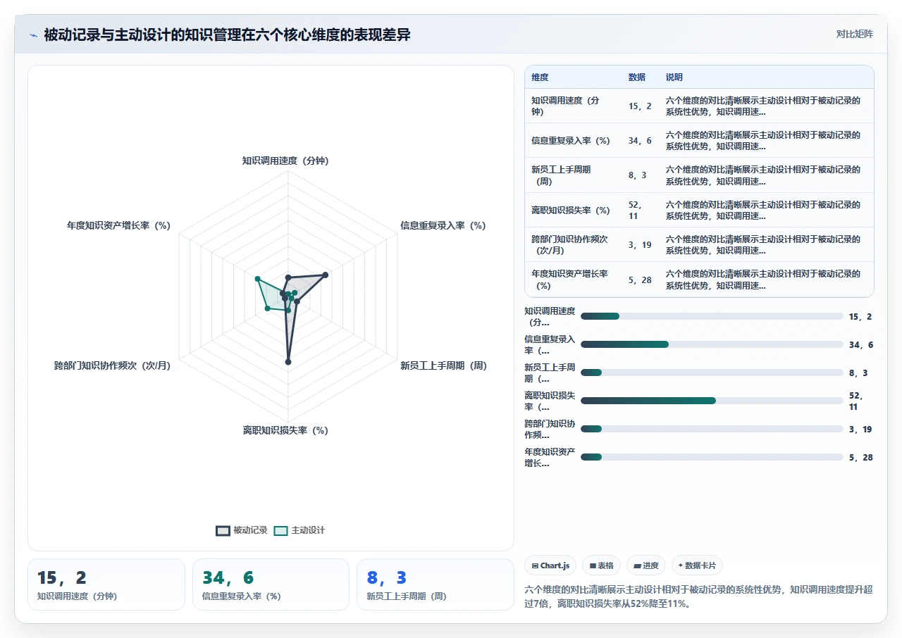Select table row 知识调用速度（分钟）

click(x=699, y=106)
